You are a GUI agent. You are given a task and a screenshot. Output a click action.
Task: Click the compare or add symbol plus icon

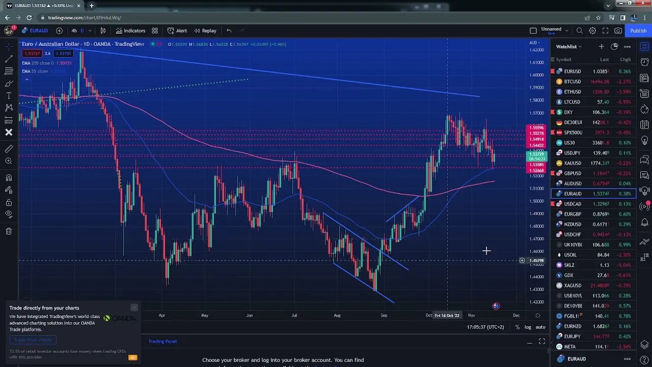pos(59,31)
